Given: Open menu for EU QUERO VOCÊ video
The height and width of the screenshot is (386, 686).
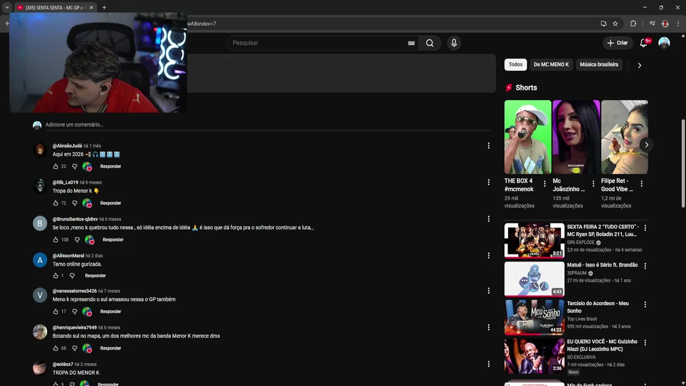Looking at the screenshot, I should 645,343.
